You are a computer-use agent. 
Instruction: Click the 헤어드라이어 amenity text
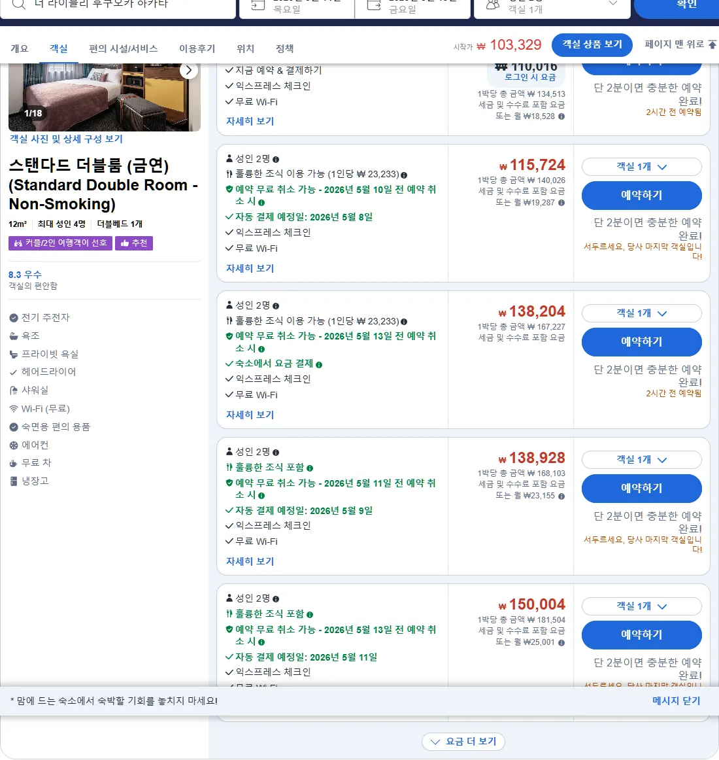[48, 371]
